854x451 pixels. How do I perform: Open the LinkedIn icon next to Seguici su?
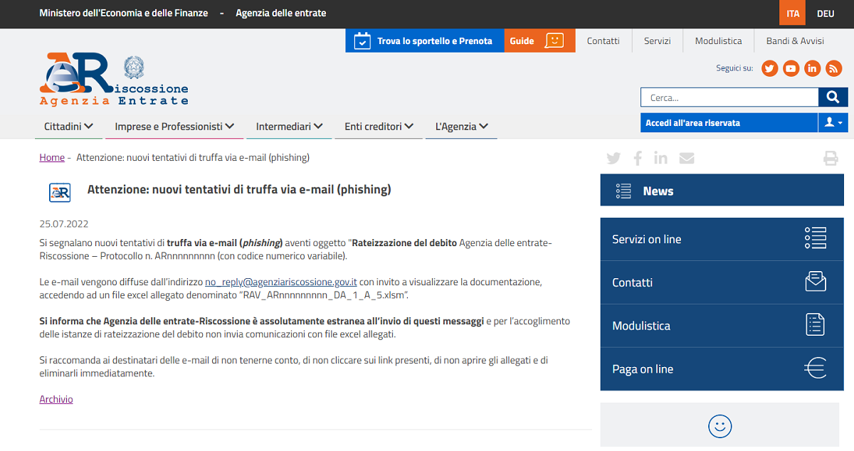click(x=812, y=68)
